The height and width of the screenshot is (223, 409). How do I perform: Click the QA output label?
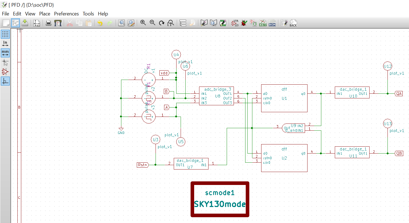[399, 93]
